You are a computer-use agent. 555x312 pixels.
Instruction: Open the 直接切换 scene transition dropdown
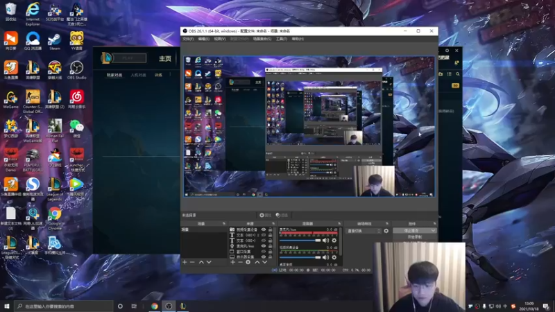click(x=364, y=231)
